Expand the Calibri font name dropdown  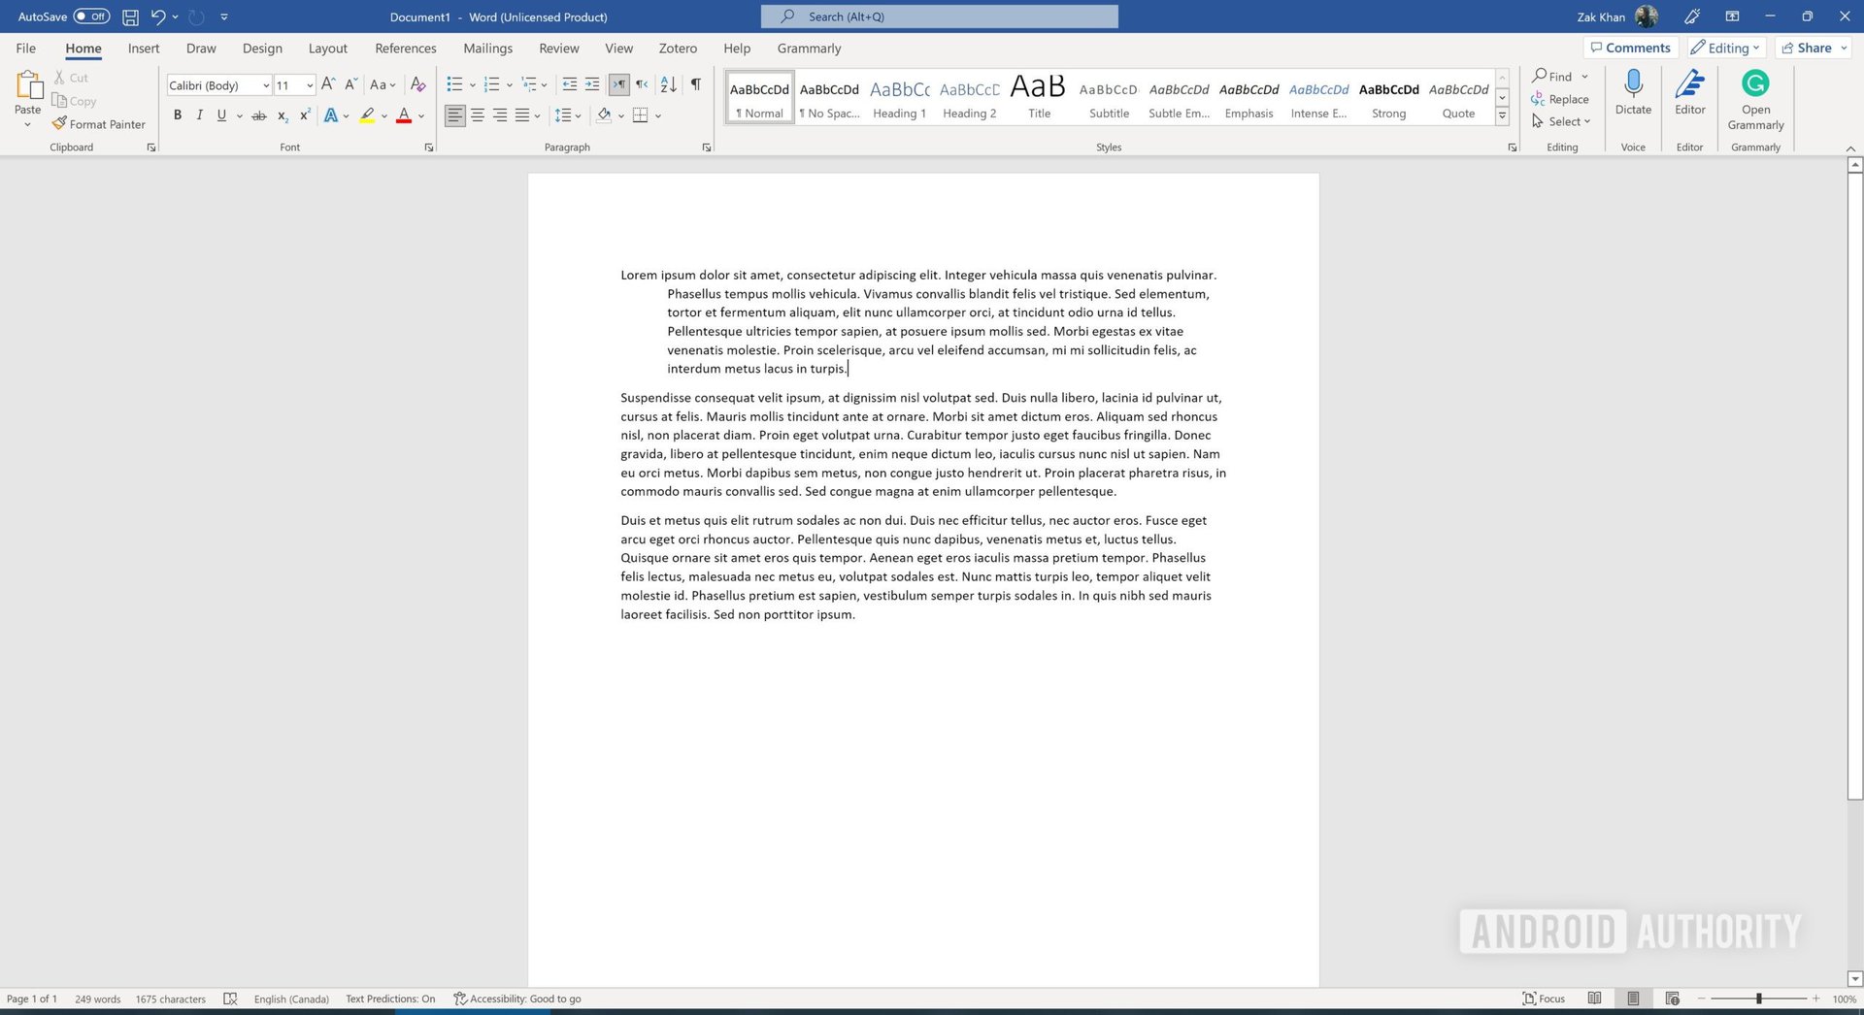pos(266,85)
